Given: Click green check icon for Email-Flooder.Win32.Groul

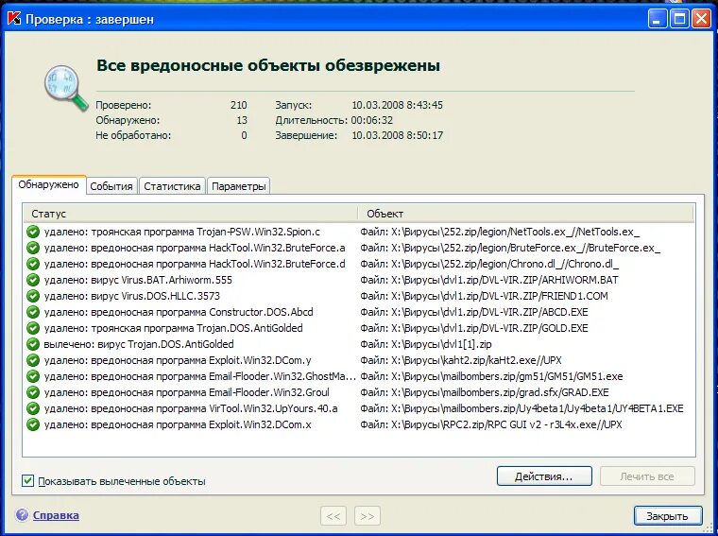Looking at the screenshot, I should click(33, 392).
